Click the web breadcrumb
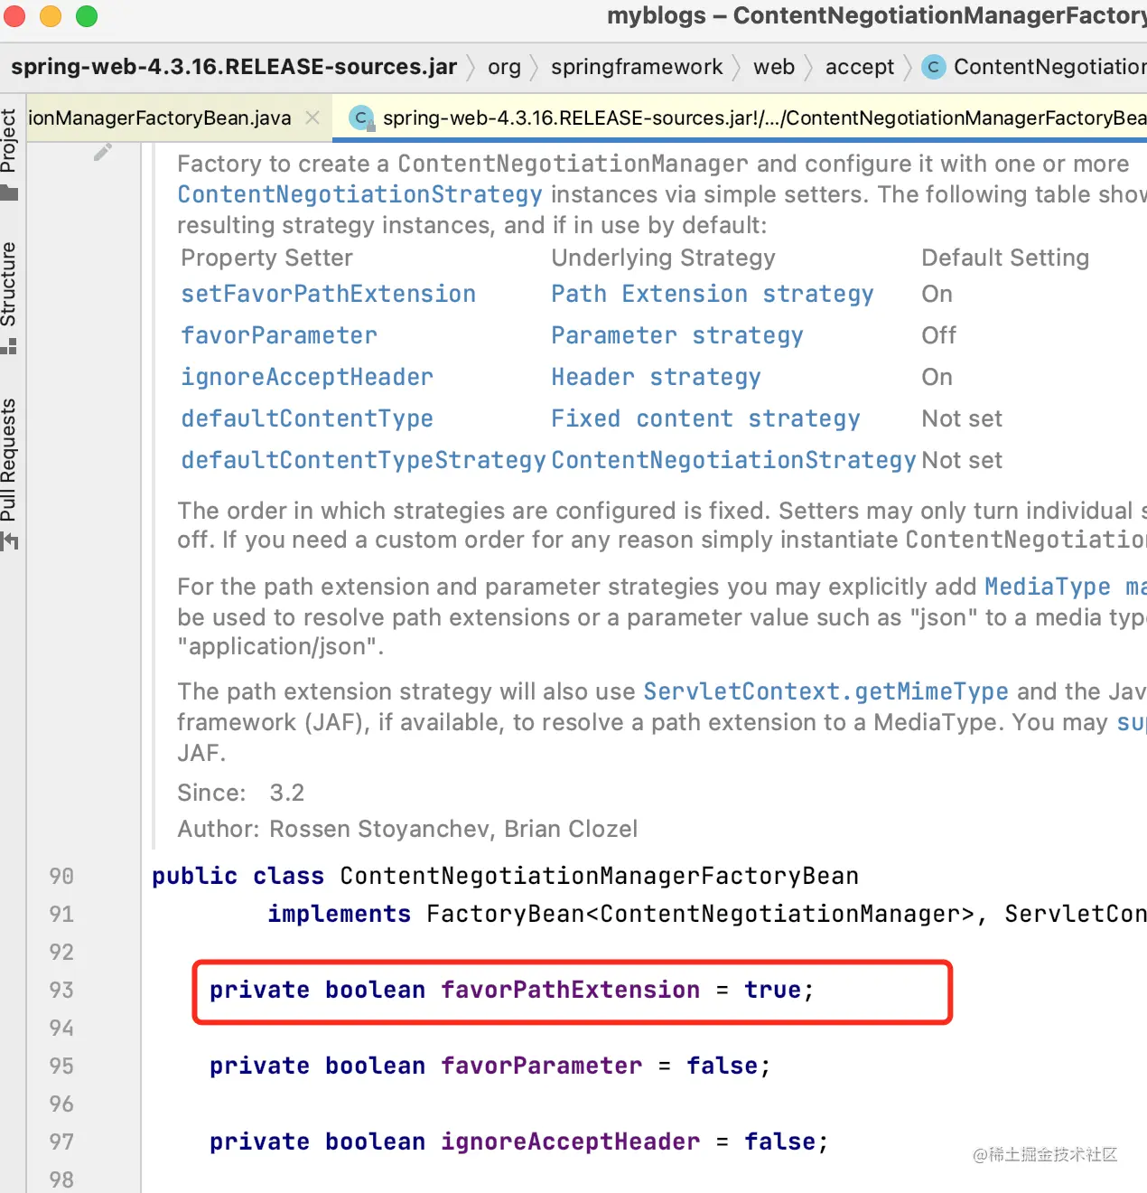The height and width of the screenshot is (1193, 1147). click(x=774, y=67)
